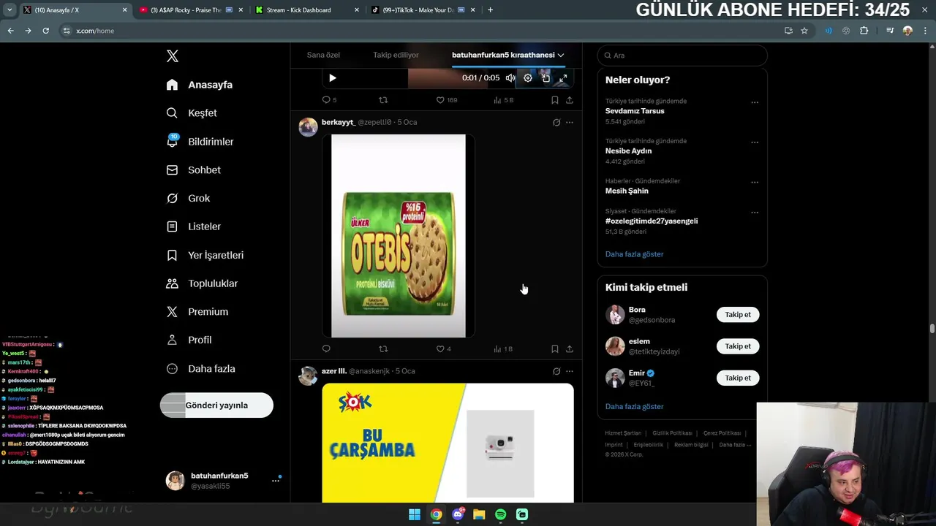Show more trends via Daha fazla göster

click(635, 254)
